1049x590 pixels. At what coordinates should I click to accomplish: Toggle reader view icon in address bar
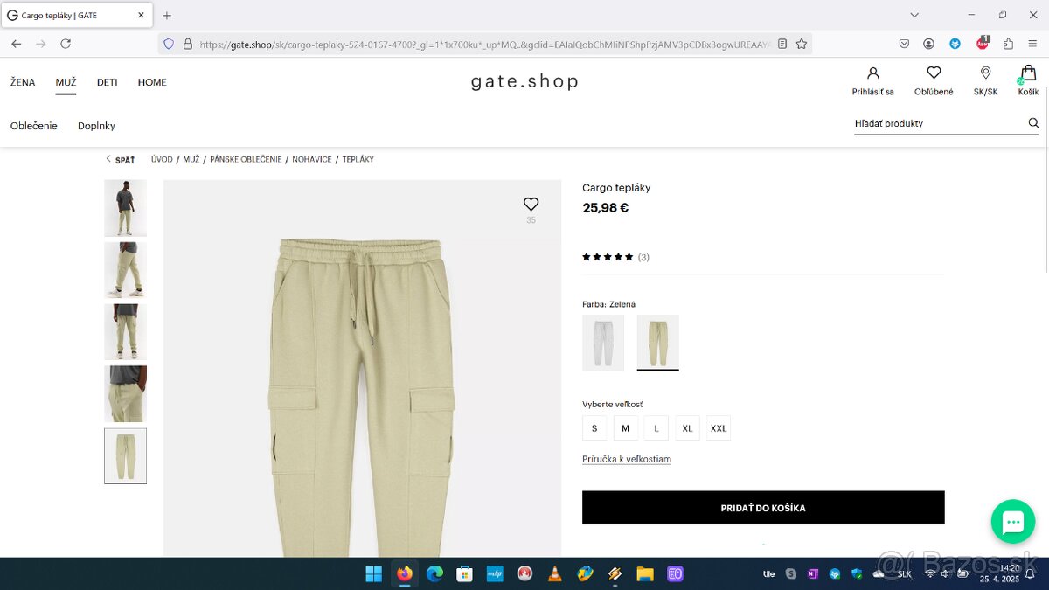coord(782,44)
